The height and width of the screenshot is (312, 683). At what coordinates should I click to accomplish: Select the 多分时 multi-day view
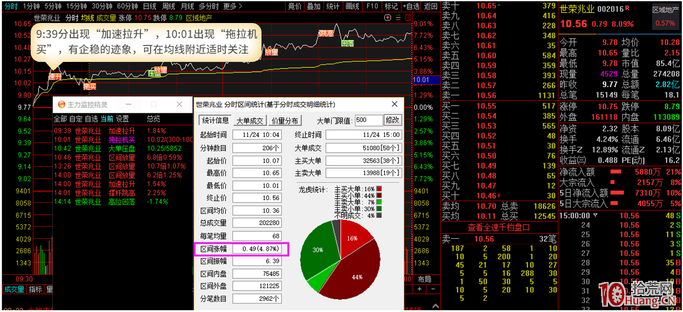pos(208,6)
